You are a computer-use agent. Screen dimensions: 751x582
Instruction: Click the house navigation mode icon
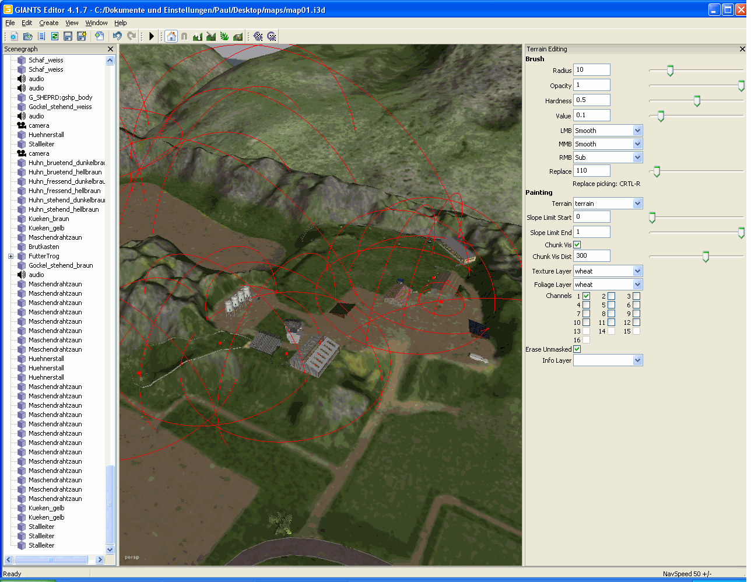(x=171, y=36)
